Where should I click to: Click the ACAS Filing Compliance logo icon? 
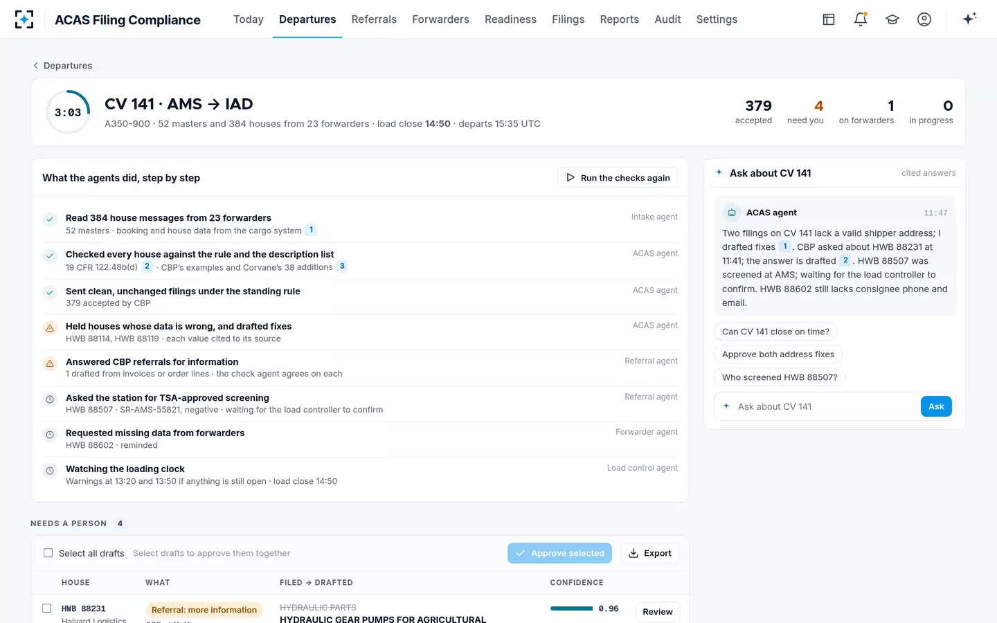24,19
